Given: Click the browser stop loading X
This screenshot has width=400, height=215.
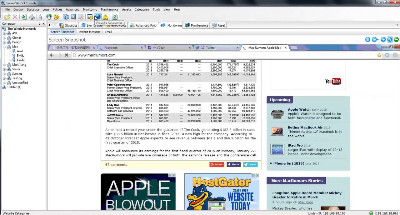Looking at the screenshot, I should click(66, 55).
